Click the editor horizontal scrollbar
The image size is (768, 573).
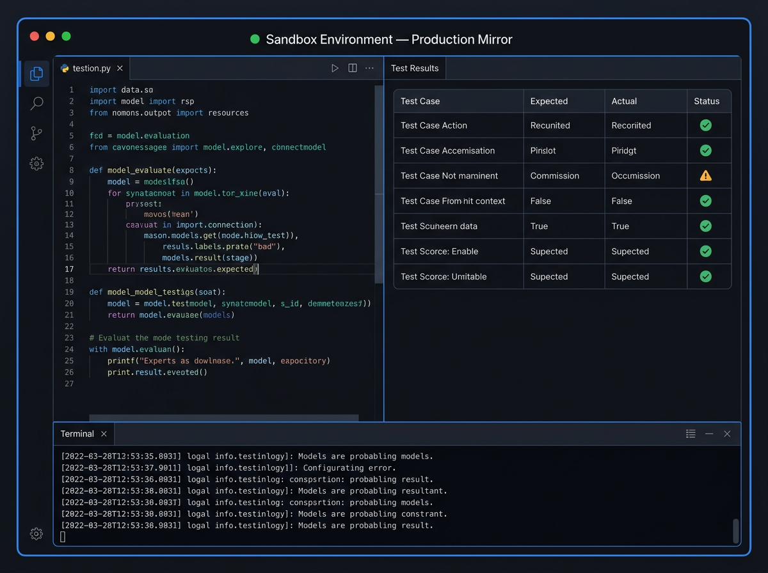(x=224, y=418)
